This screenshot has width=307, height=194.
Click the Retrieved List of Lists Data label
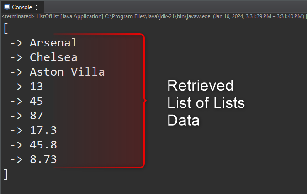point(206,103)
